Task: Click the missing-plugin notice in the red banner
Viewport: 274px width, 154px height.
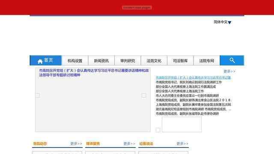Action: (137, 8)
